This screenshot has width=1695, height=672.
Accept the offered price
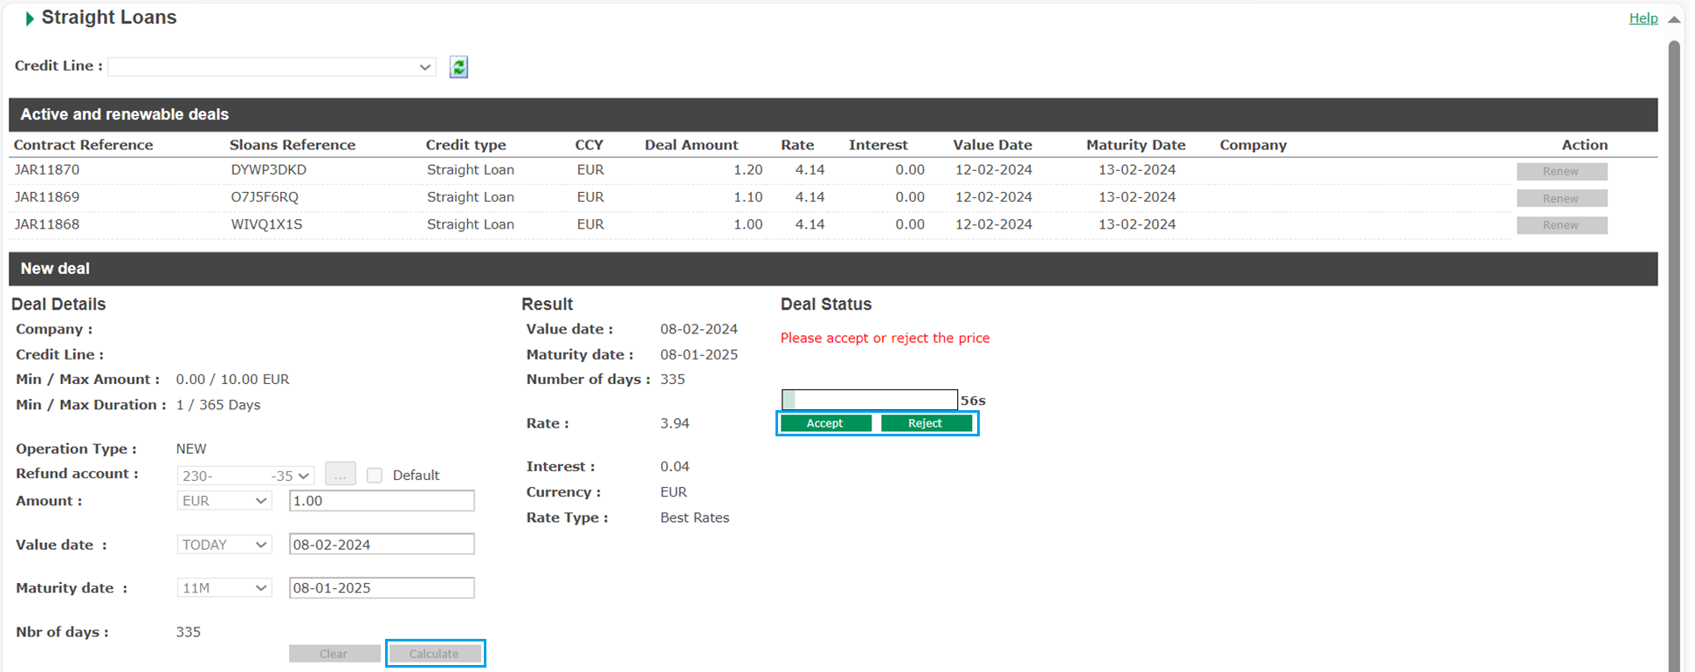pyautogui.click(x=825, y=423)
